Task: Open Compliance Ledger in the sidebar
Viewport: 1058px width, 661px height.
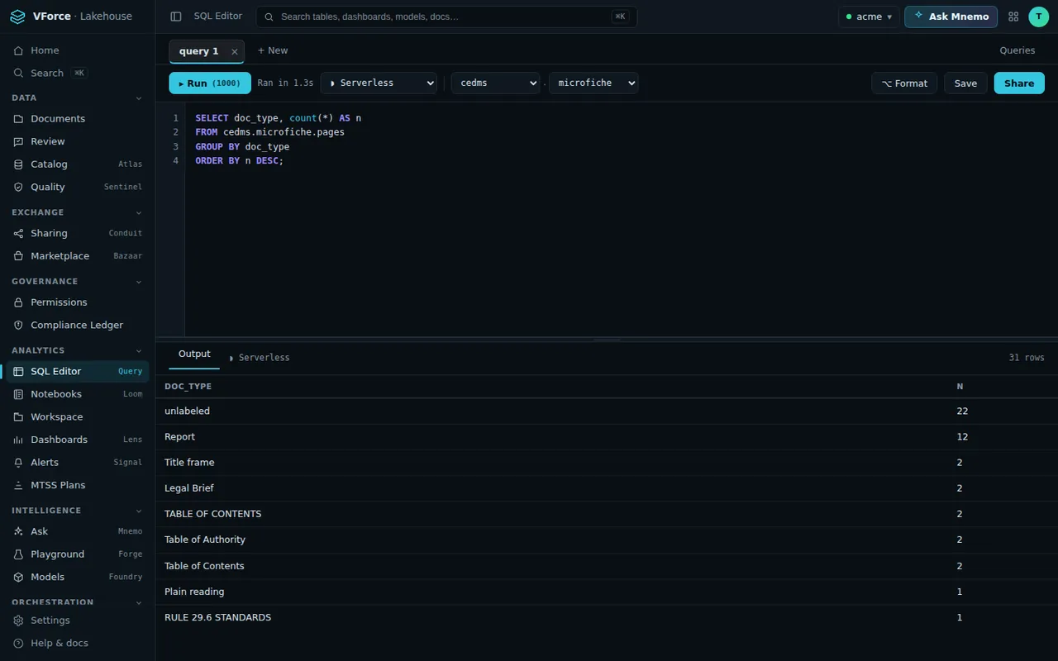Action: [x=78, y=325]
